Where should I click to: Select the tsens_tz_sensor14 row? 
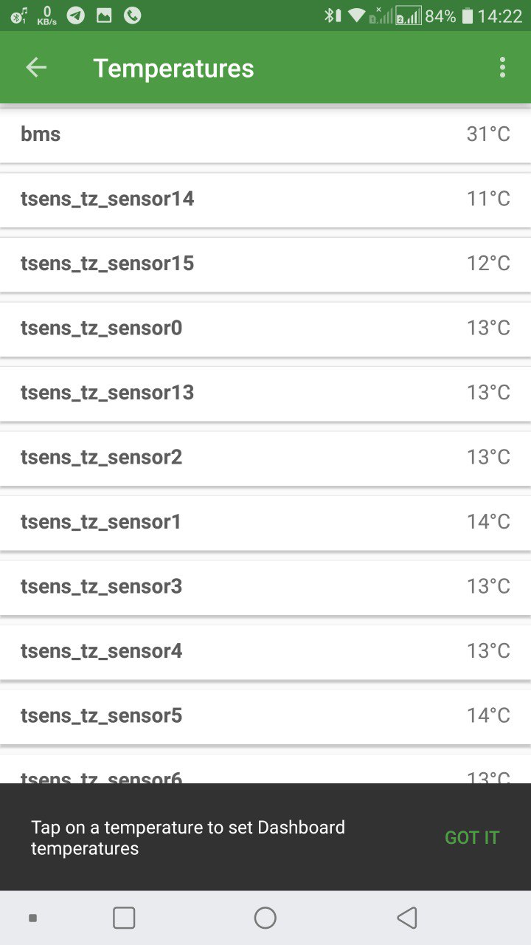coord(265,199)
